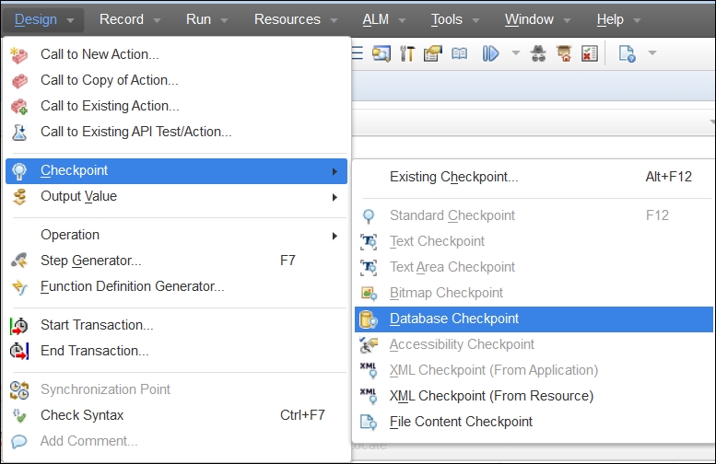
Task: Select Call to Existing API Test/Action flask icon
Action: coord(19,133)
